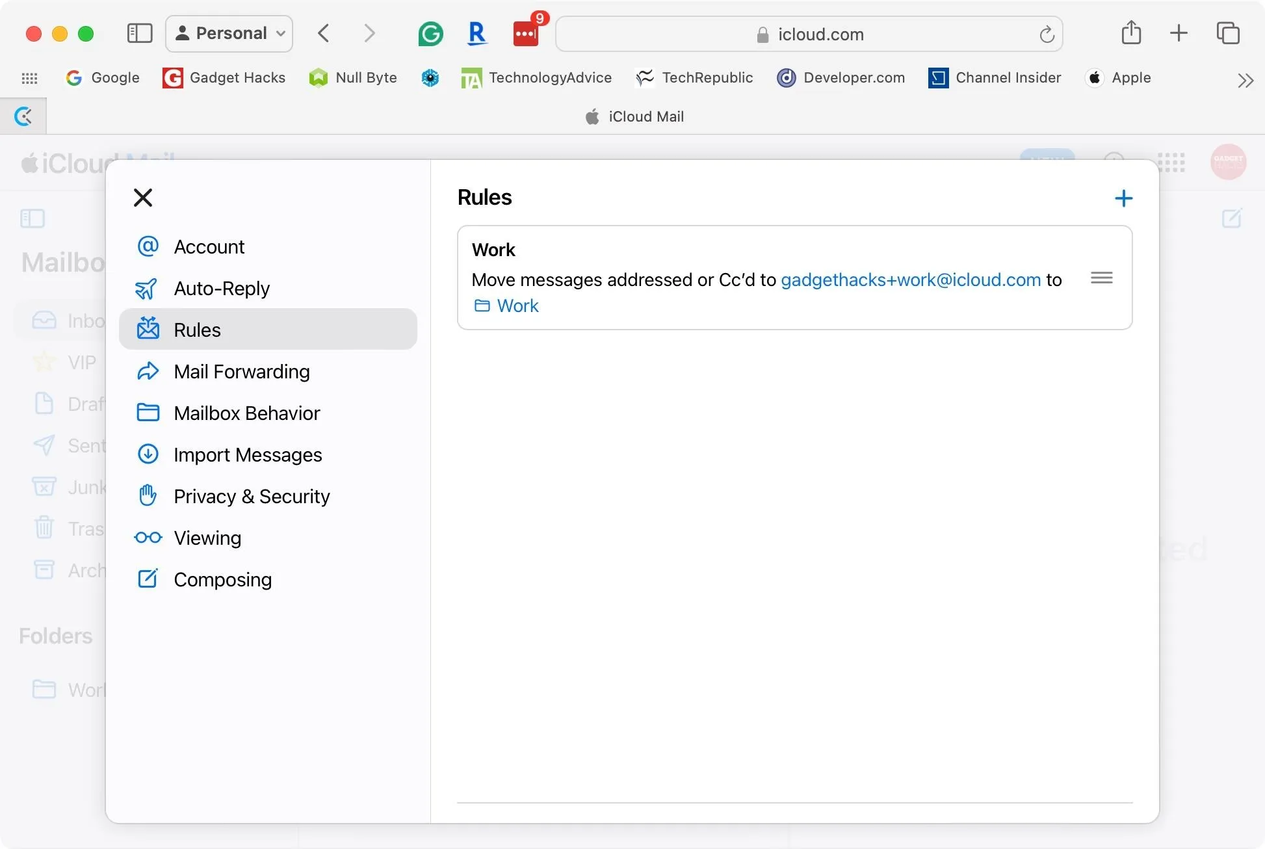Click the Privacy & Security hand icon
Screen dimensions: 1265x849
point(148,495)
